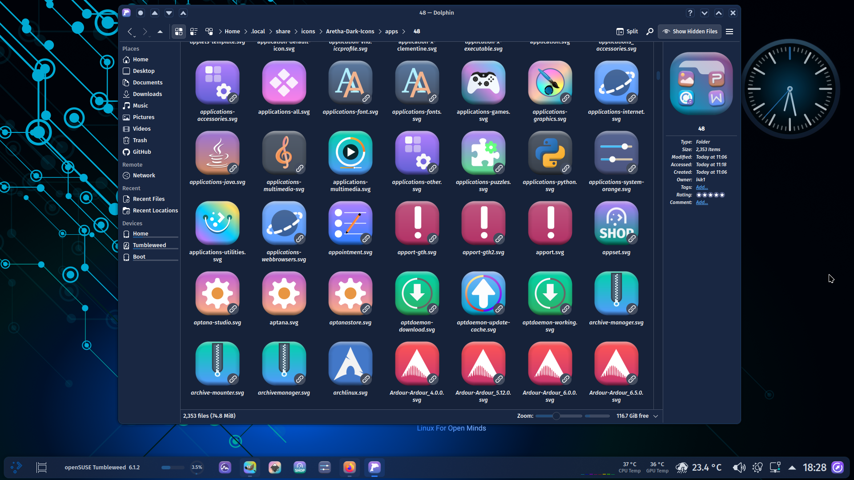The image size is (854, 480).
Task: Expand breadcrumb chevron after share
Action: (x=296, y=32)
